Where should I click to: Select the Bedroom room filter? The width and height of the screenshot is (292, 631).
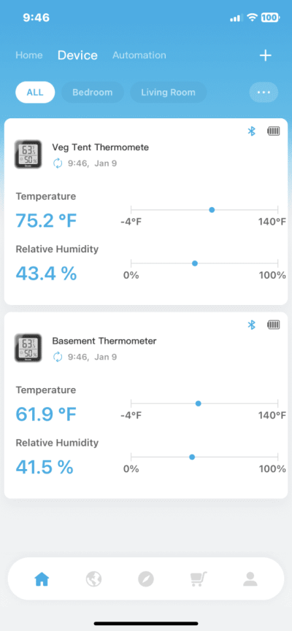92,92
